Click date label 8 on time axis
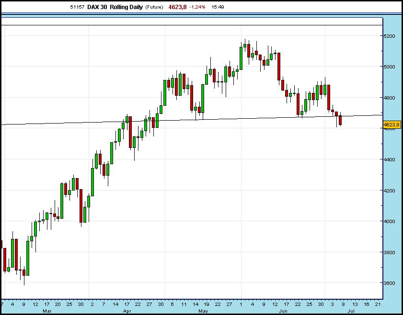The height and width of the screenshot is (315, 403). [344, 304]
